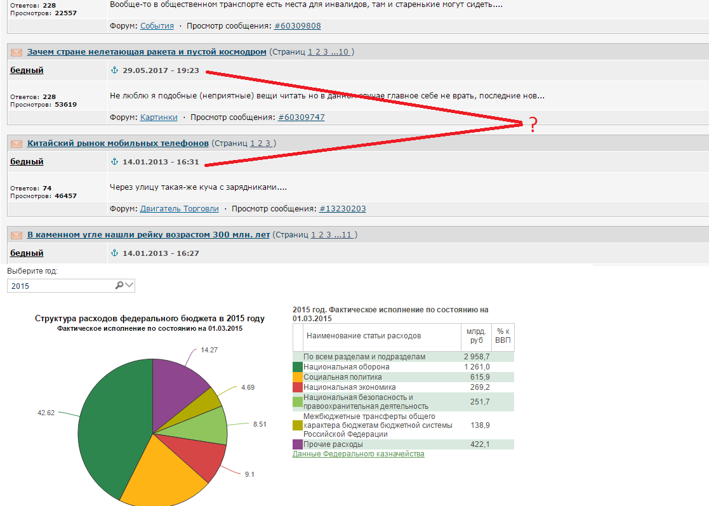Viewport: 709px width, 506px height.
Task: Click the search magnifier icon in year selector
Action: [119, 285]
